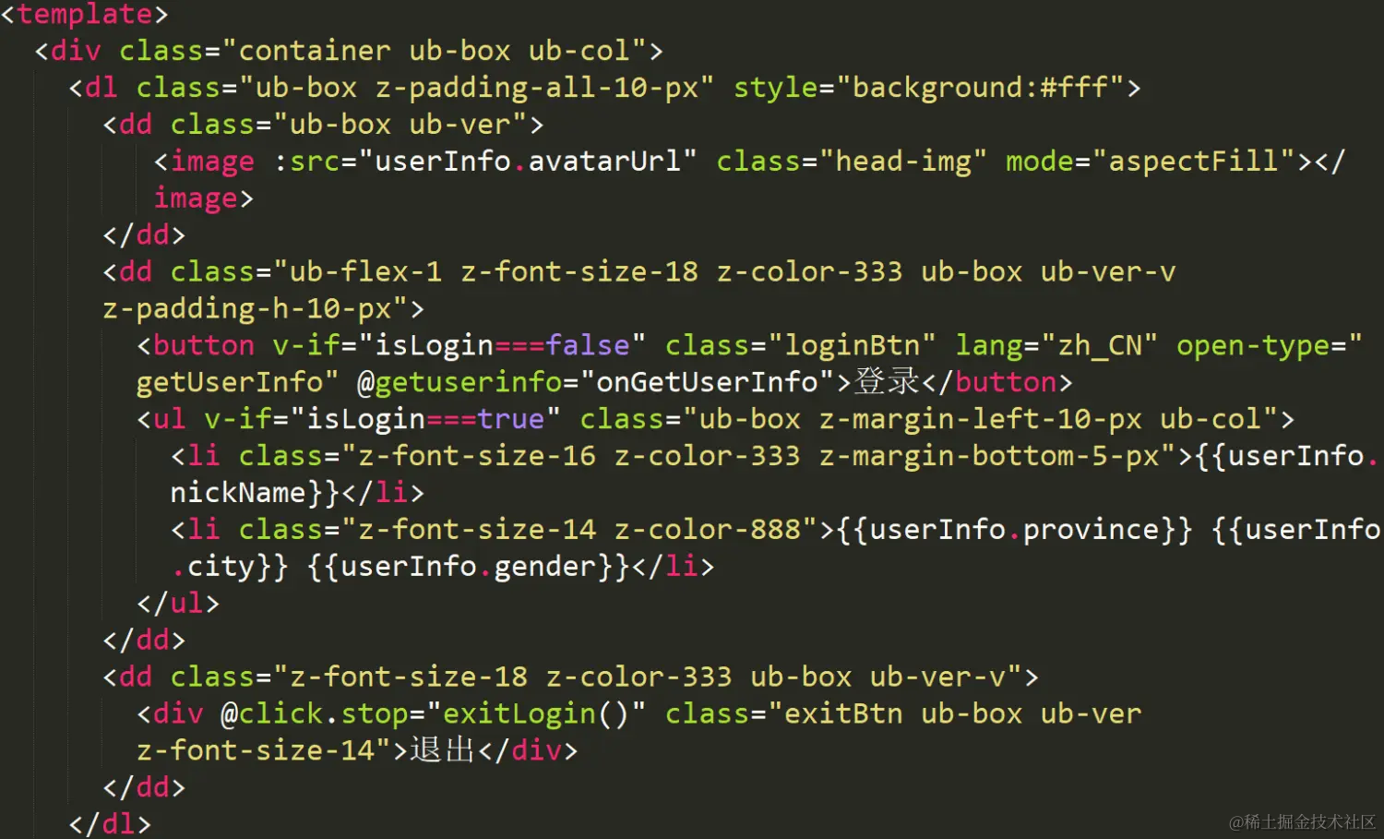
Task: Click the "head-img" class value
Action: point(903,161)
